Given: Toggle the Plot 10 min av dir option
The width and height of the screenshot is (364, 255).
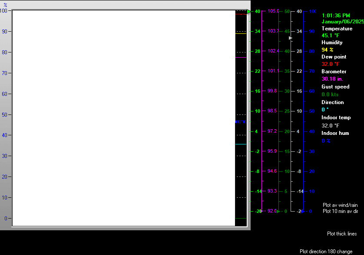Looking at the screenshot, I should tap(340, 211).
